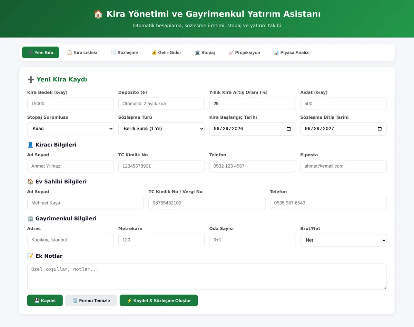The image size is (414, 327).
Task: Open the Stopaj tab
Action: point(205,52)
